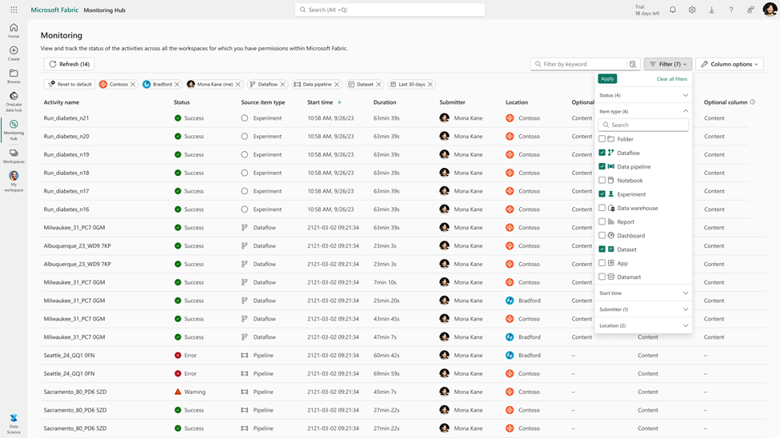780x438 pixels.
Task: Check the Notebook item type
Action: [x=602, y=180]
